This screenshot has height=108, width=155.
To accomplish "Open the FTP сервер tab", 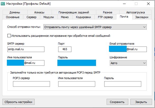I will pos(105,17).
